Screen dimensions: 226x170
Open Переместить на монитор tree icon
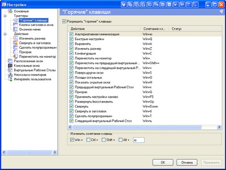click(x=16, y=57)
